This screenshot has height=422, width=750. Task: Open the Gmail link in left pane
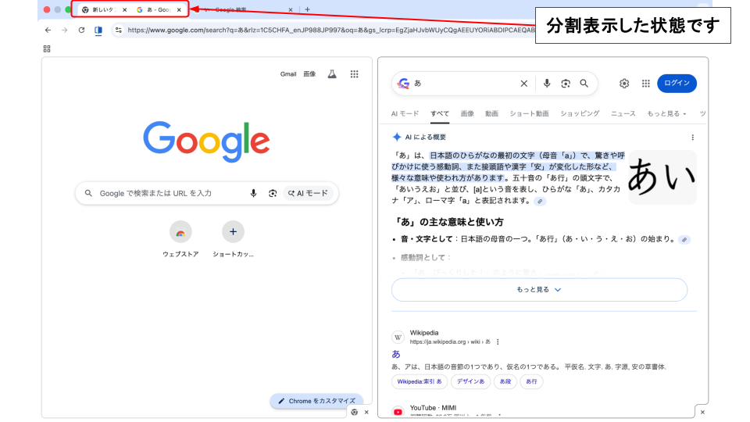click(x=288, y=74)
